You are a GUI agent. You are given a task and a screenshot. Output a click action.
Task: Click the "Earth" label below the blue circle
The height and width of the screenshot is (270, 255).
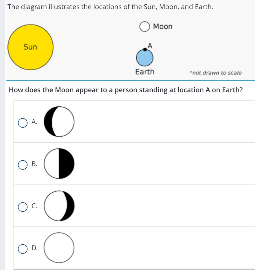pos(145,72)
